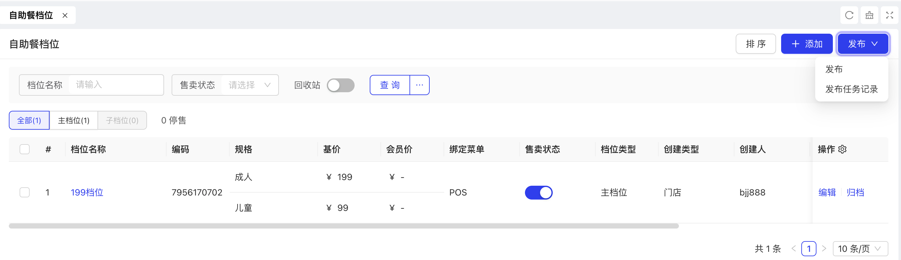The width and height of the screenshot is (901, 260).
Task: Expand the 10 条/页 page size selector
Action: coord(860,248)
